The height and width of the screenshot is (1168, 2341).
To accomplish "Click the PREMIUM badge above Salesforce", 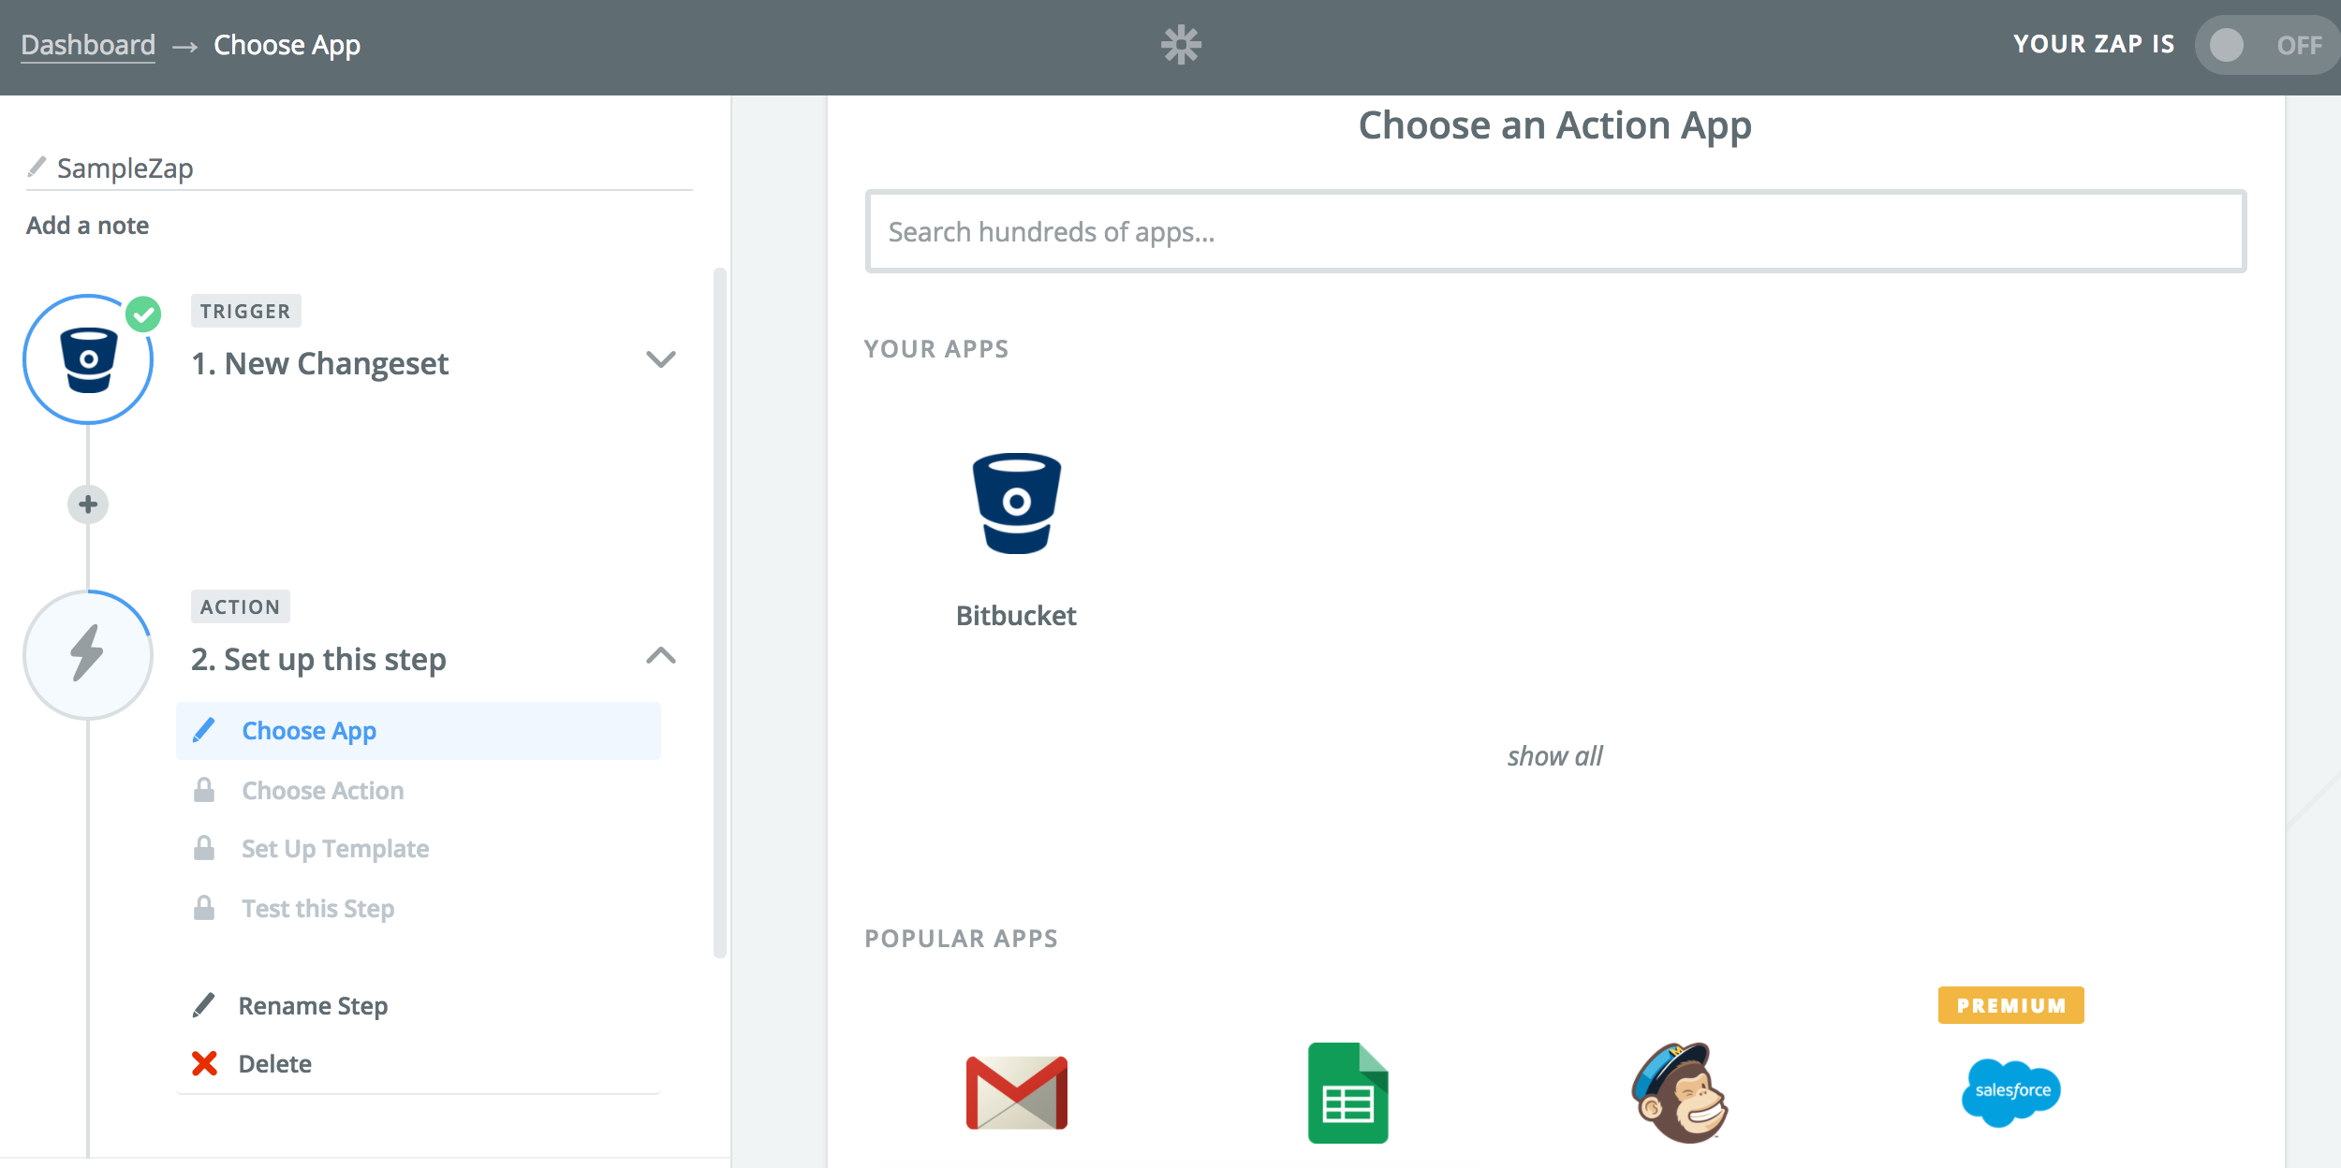I will [2011, 1005].
